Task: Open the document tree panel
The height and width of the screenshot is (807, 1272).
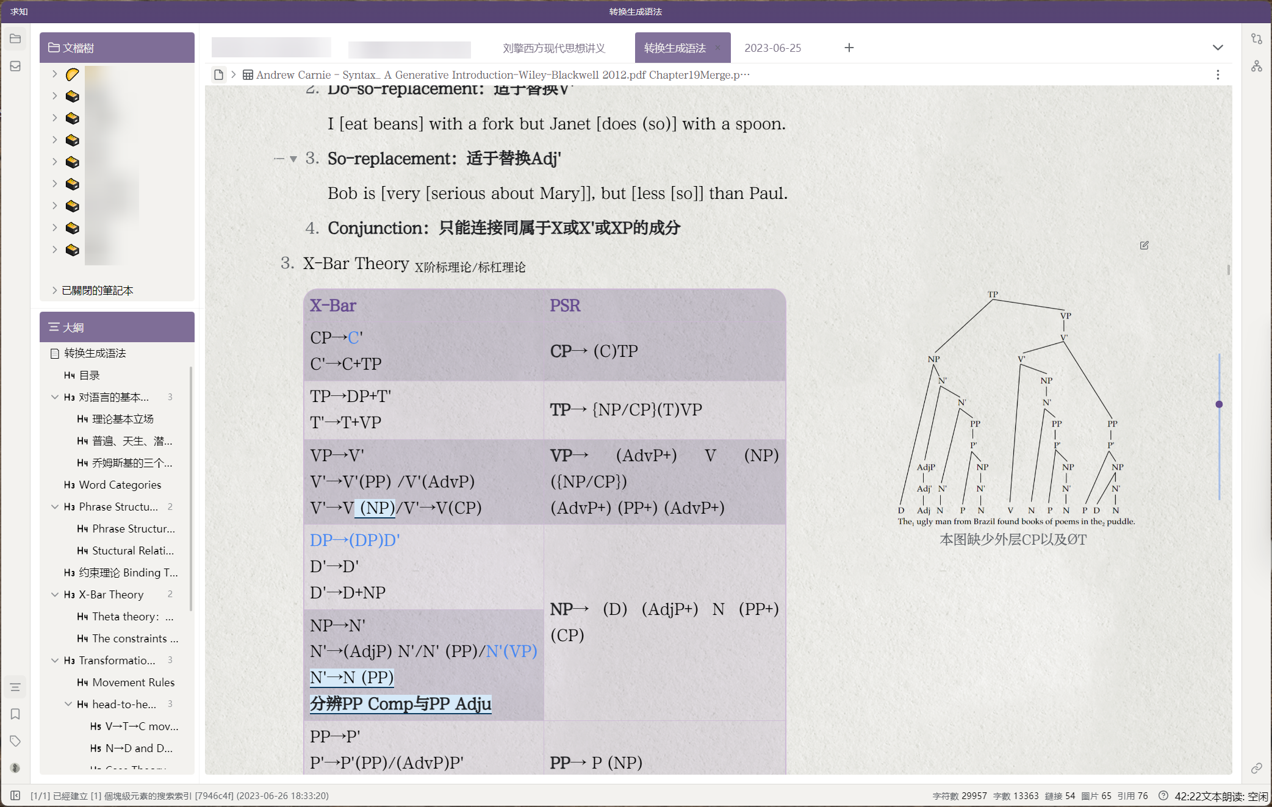Action: click(15, 38)
